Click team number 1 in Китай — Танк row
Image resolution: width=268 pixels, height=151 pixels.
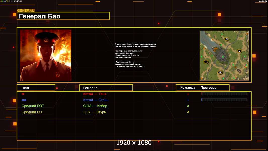click(x=188, y=94)
